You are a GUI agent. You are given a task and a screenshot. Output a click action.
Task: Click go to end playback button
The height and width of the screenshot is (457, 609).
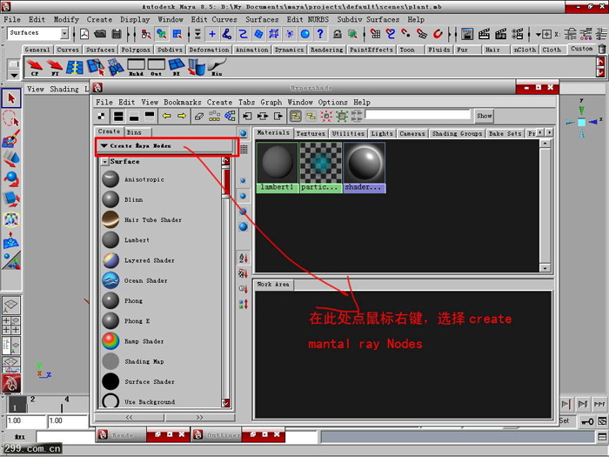click(x=599, y=404)
